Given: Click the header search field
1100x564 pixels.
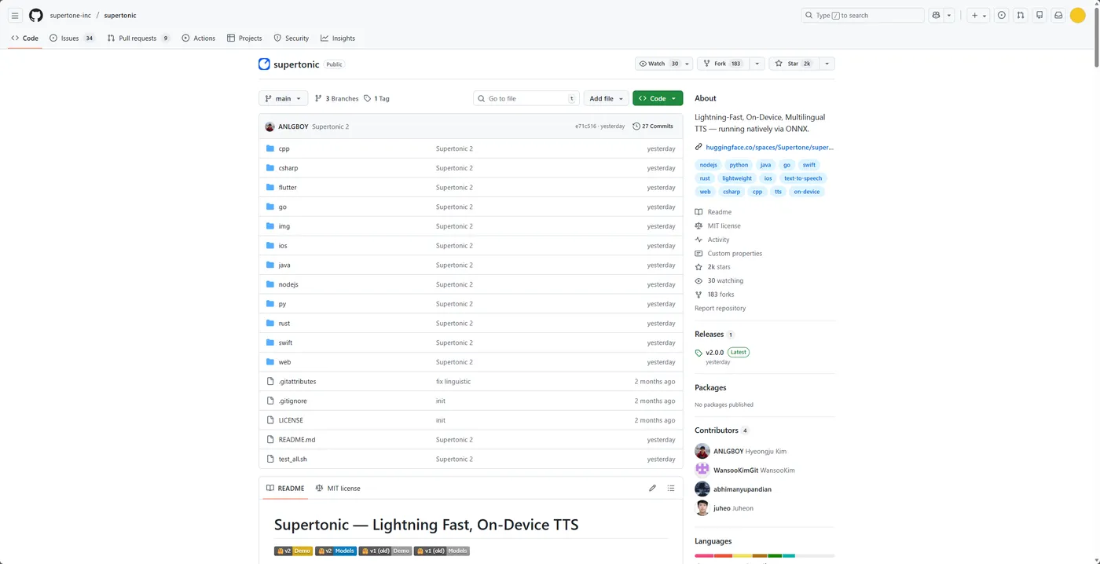Looking at the screenshot, I should tap(863, 15).
